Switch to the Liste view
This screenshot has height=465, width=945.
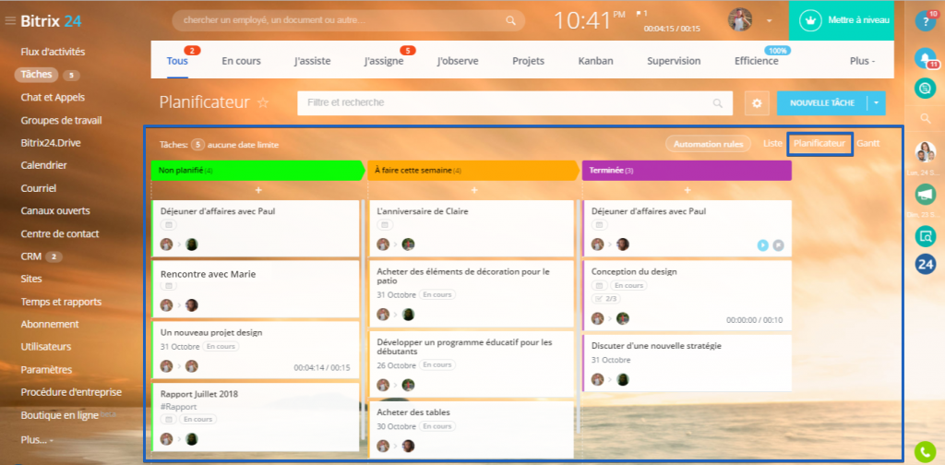pyautogui.click(x=772, y=143)
